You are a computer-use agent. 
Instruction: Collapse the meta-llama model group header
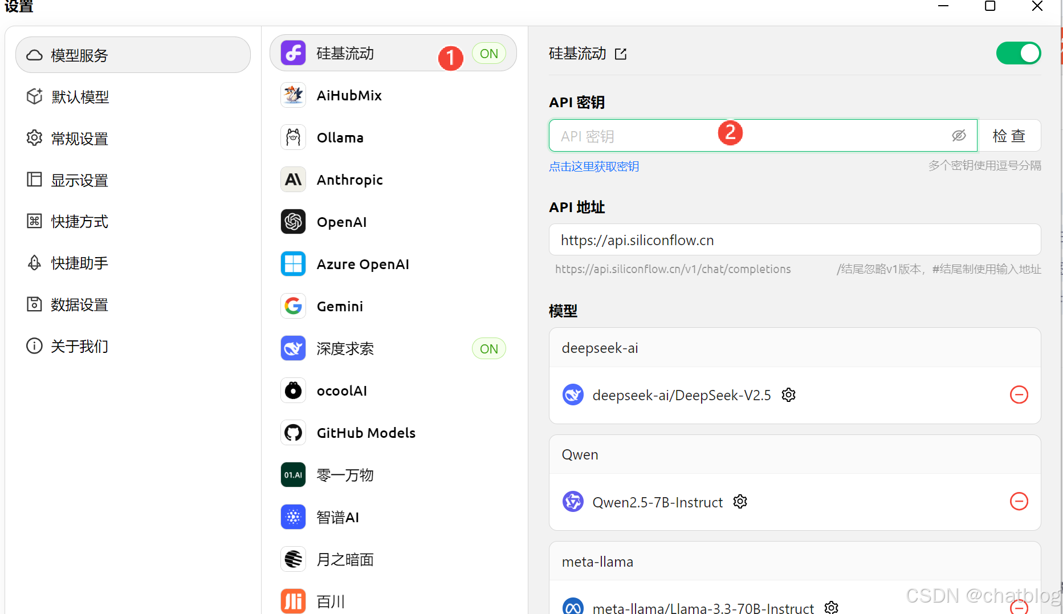click(795, 562)
